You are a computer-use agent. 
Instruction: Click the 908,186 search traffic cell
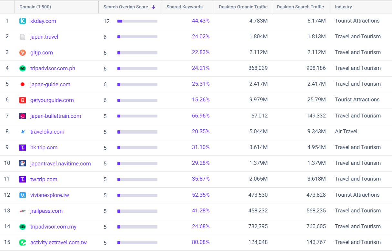pyautogui.click(x=316, y=68)
